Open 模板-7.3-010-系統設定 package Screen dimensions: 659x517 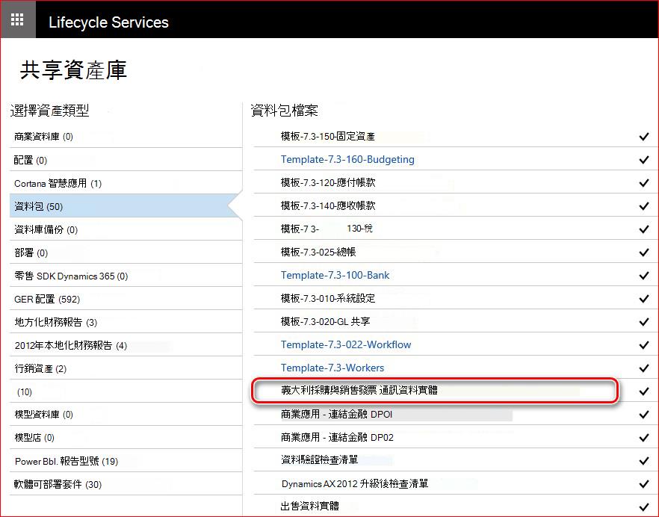pyautogui.click(x=328, y=298)
